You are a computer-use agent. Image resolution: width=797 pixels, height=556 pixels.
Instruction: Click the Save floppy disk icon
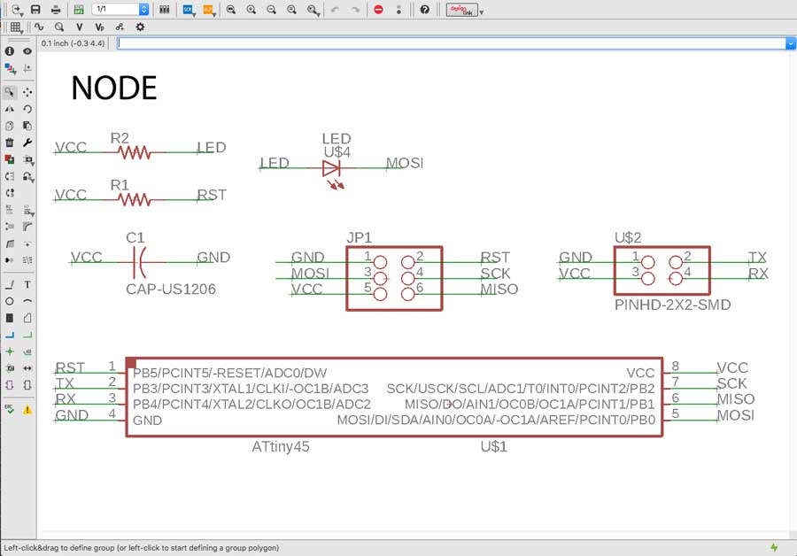tap(35, 9)
